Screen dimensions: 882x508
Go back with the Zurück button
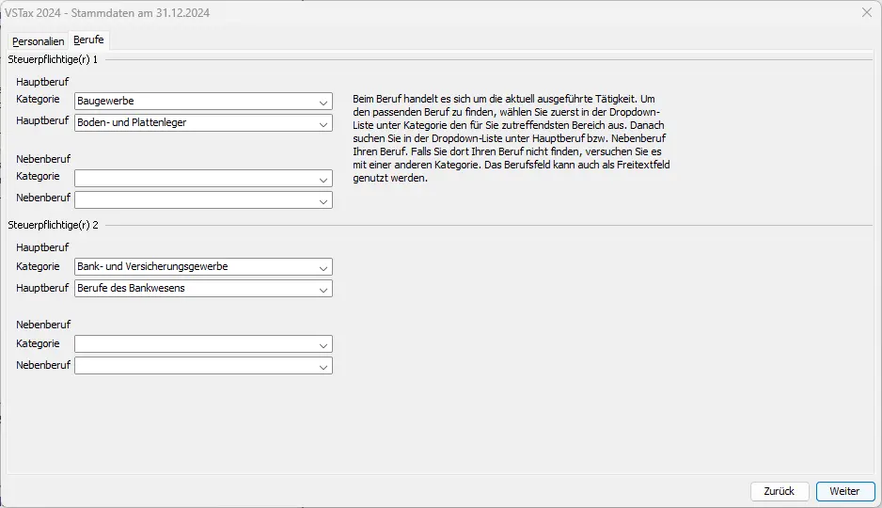click(x=779, y=491)
